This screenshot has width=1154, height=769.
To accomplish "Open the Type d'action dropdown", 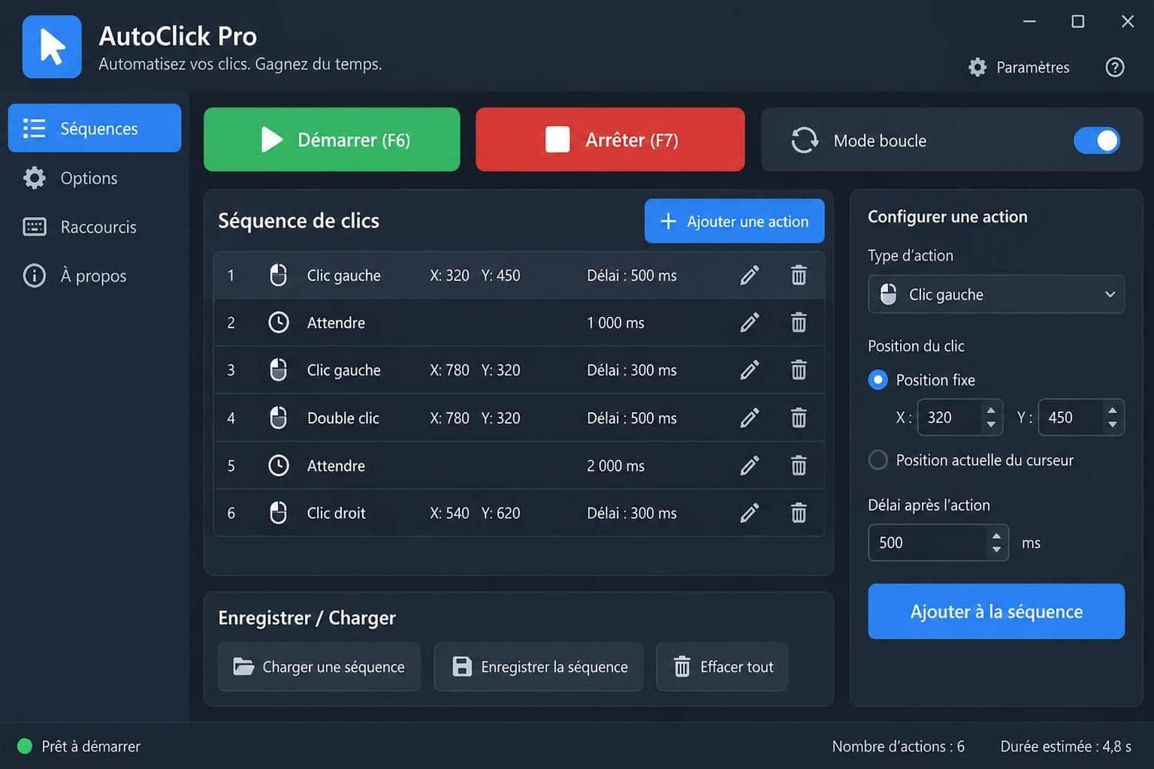I will click(996, 294).
